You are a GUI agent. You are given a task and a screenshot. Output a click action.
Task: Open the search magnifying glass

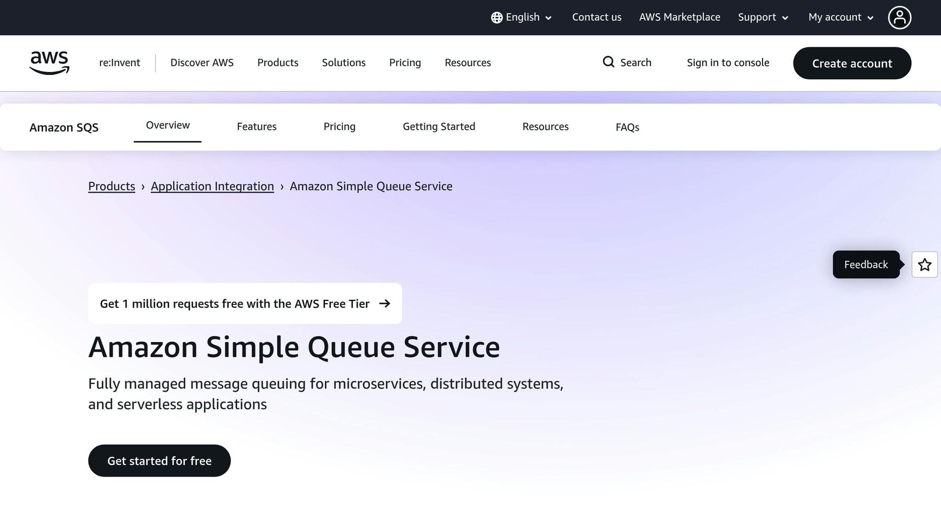(x=608, y=62)
